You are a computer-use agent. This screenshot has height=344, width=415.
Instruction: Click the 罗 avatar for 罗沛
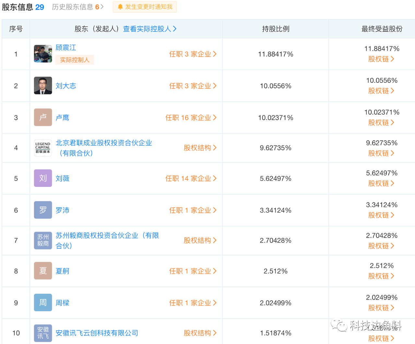pyautogui.click(x=43, y=210)
